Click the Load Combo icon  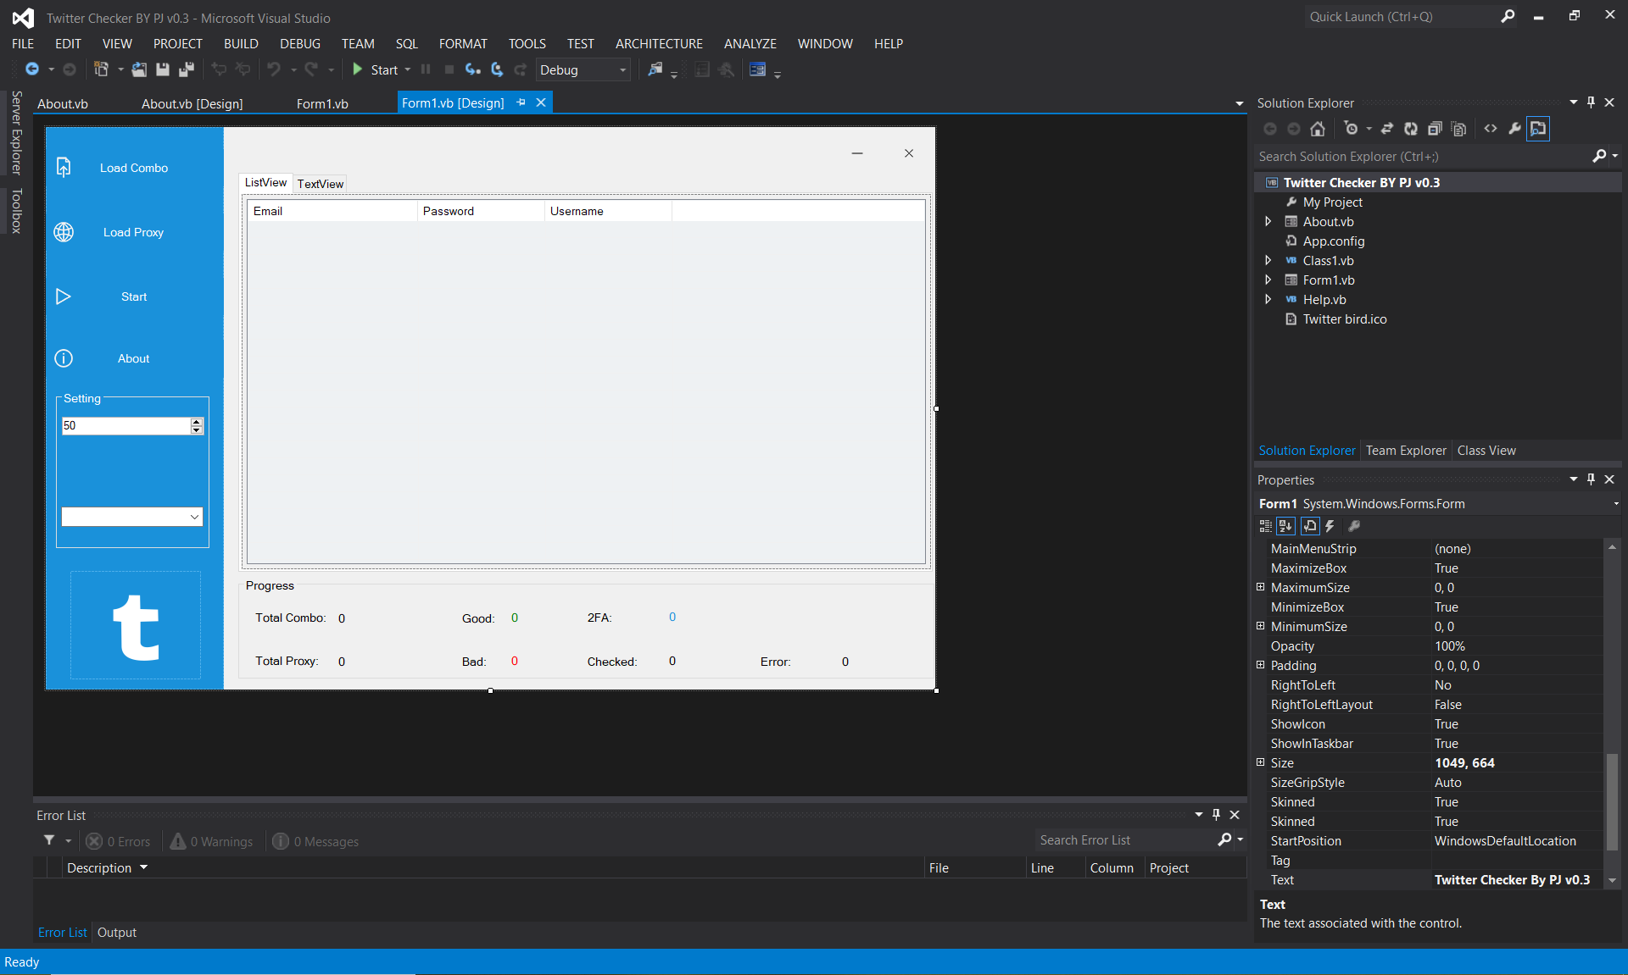point(64,169)
